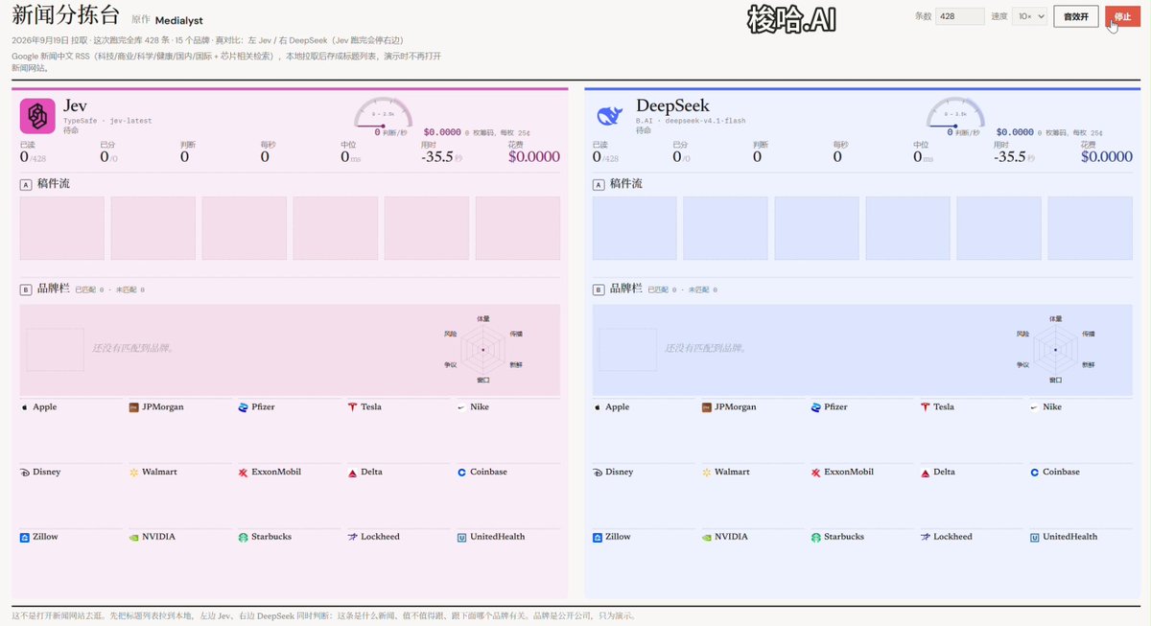Click Apple icon in the DeepSeek brand list
The image size is (1151, 626).
pos(598,407)
